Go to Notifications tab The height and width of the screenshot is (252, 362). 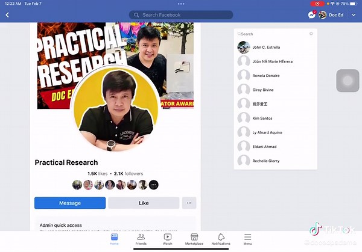pyautogui.click(x=221, y=239)
